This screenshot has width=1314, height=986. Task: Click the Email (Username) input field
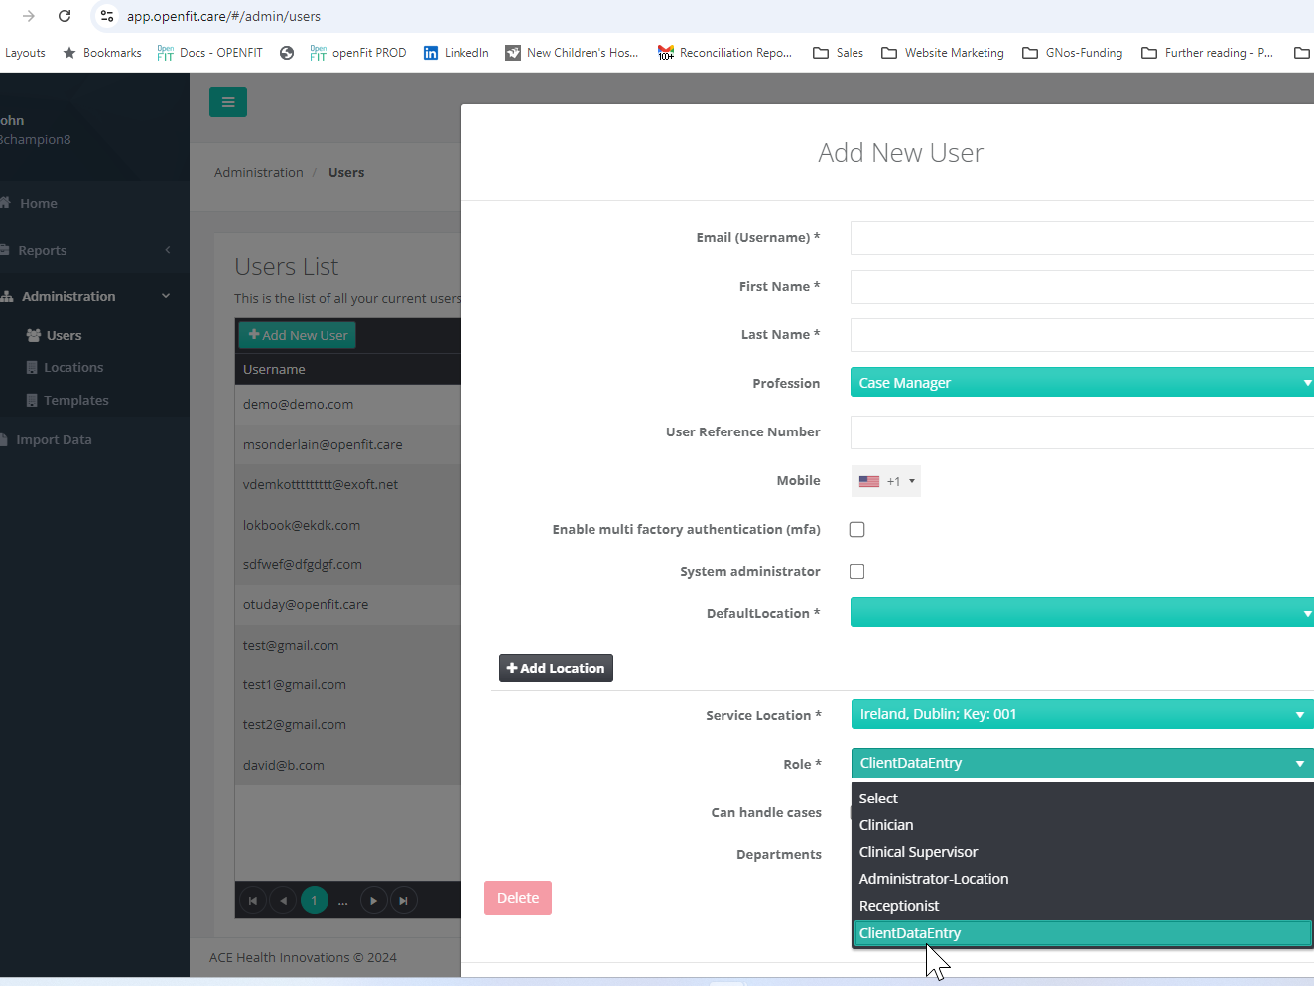tap(1082, 237)
